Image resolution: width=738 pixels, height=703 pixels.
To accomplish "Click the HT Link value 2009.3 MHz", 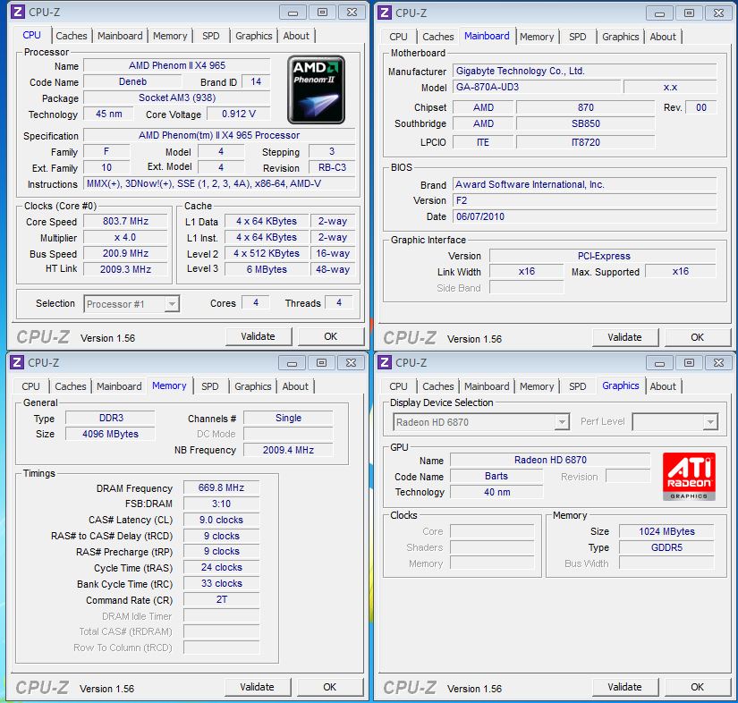I will click(x=125, y=269).
